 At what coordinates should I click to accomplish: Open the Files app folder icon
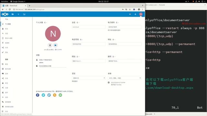tap(13, 14)
